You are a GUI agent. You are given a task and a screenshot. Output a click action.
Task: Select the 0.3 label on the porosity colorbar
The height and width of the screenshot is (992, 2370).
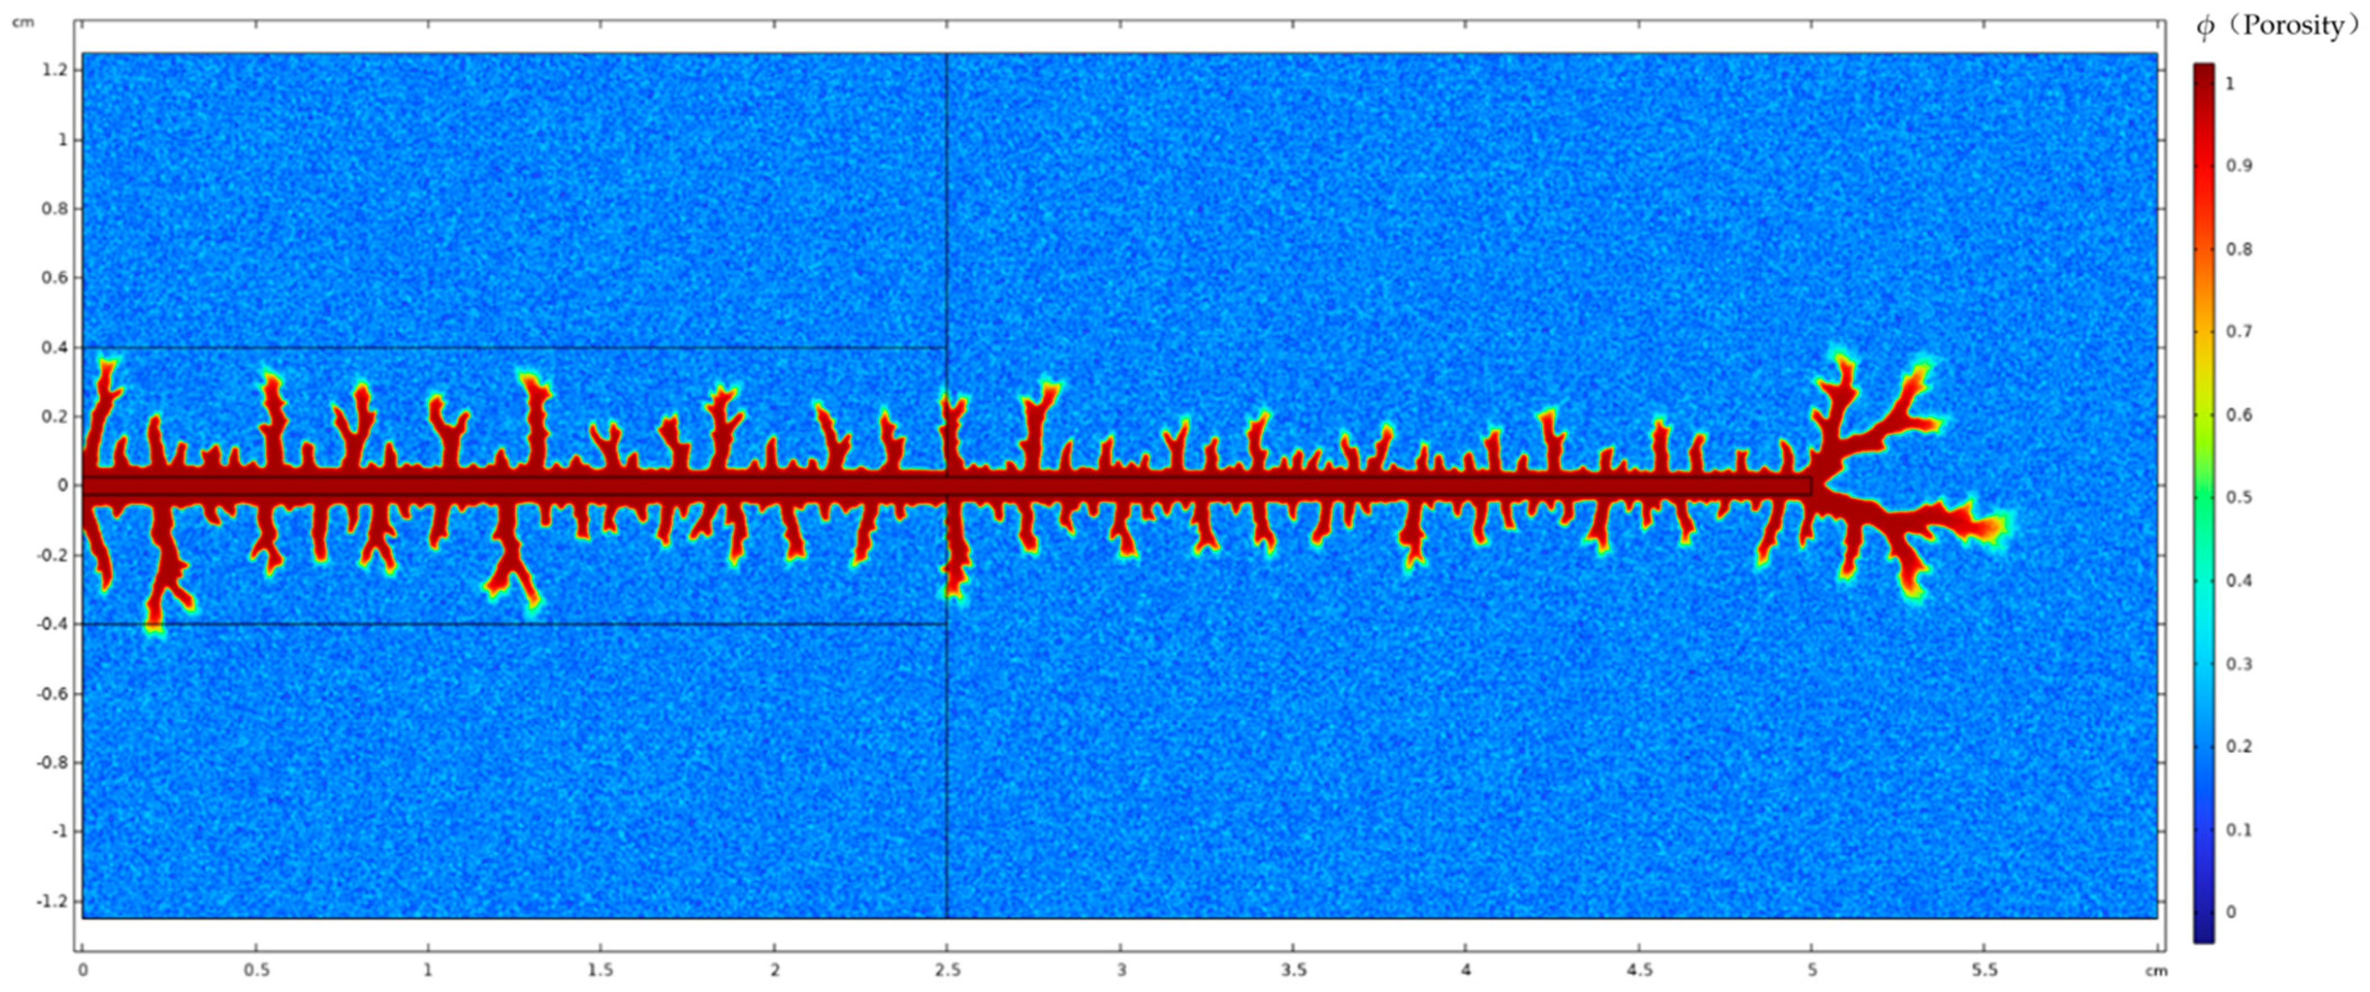tap(2239, 663)
